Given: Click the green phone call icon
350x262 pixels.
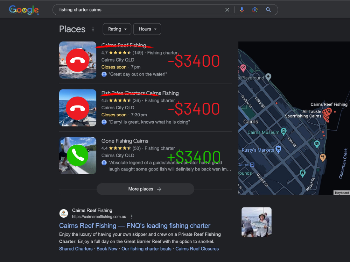Looking at the screenshot, I should click(x=78, y=155).
